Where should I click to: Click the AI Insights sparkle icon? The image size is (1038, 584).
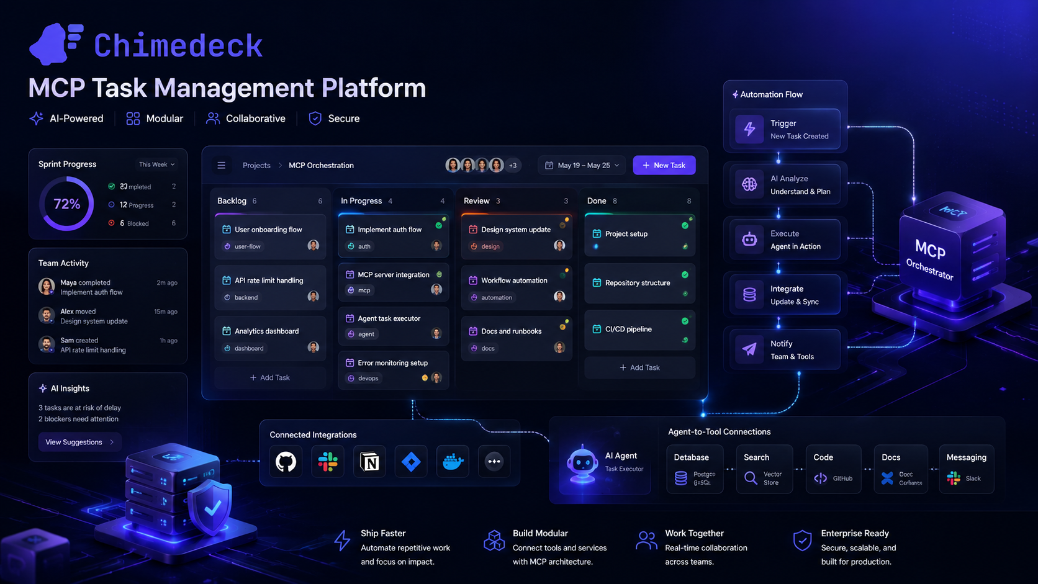click(x=43, y=388)
